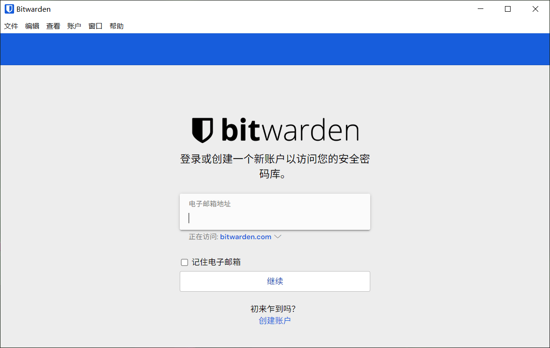The height and width of the screenshot is (348, 550).
Task: Click the 继续 button
Action: point(275,281)
